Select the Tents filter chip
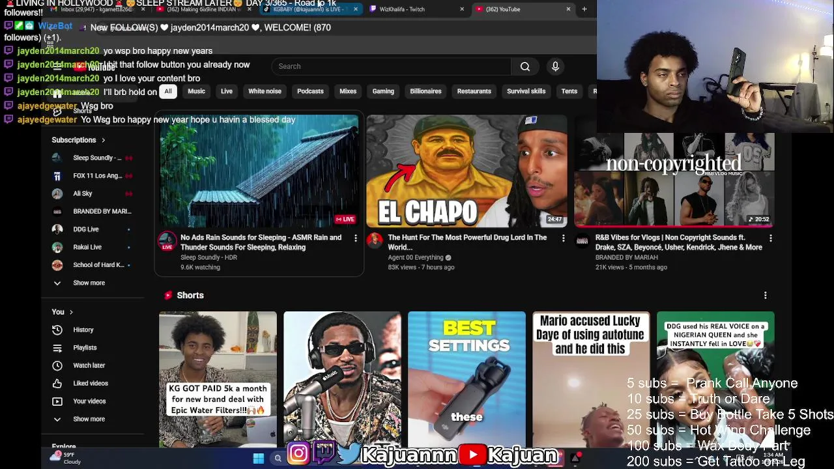834x469 pixels. [569, 91]
